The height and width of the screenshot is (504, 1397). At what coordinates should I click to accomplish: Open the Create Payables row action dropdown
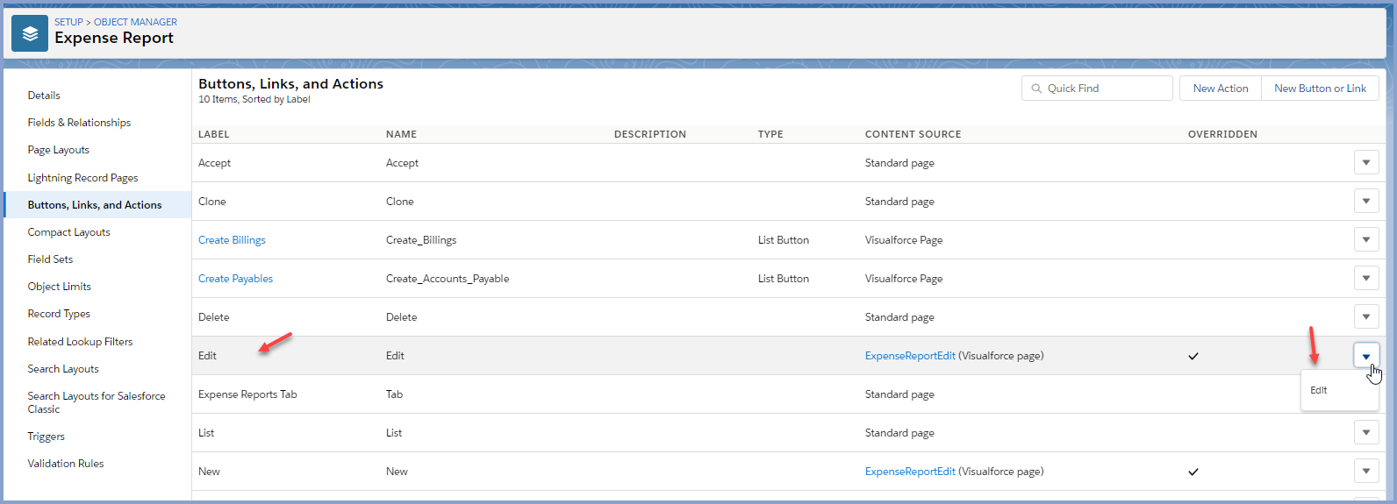(x=1366, y=279)
